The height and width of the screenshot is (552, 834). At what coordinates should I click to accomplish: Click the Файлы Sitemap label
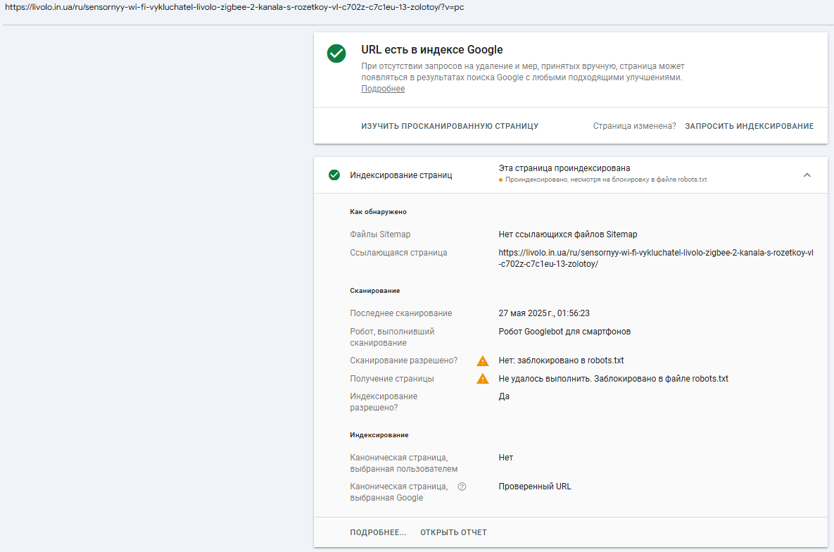[380, 234]
